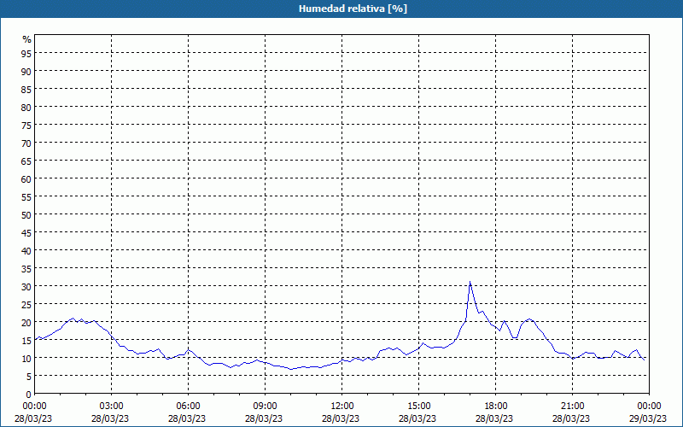Viewport: 683px width, 427px height.
Task: Click the 80 y-axis value
Action: [x=26, y=108]
